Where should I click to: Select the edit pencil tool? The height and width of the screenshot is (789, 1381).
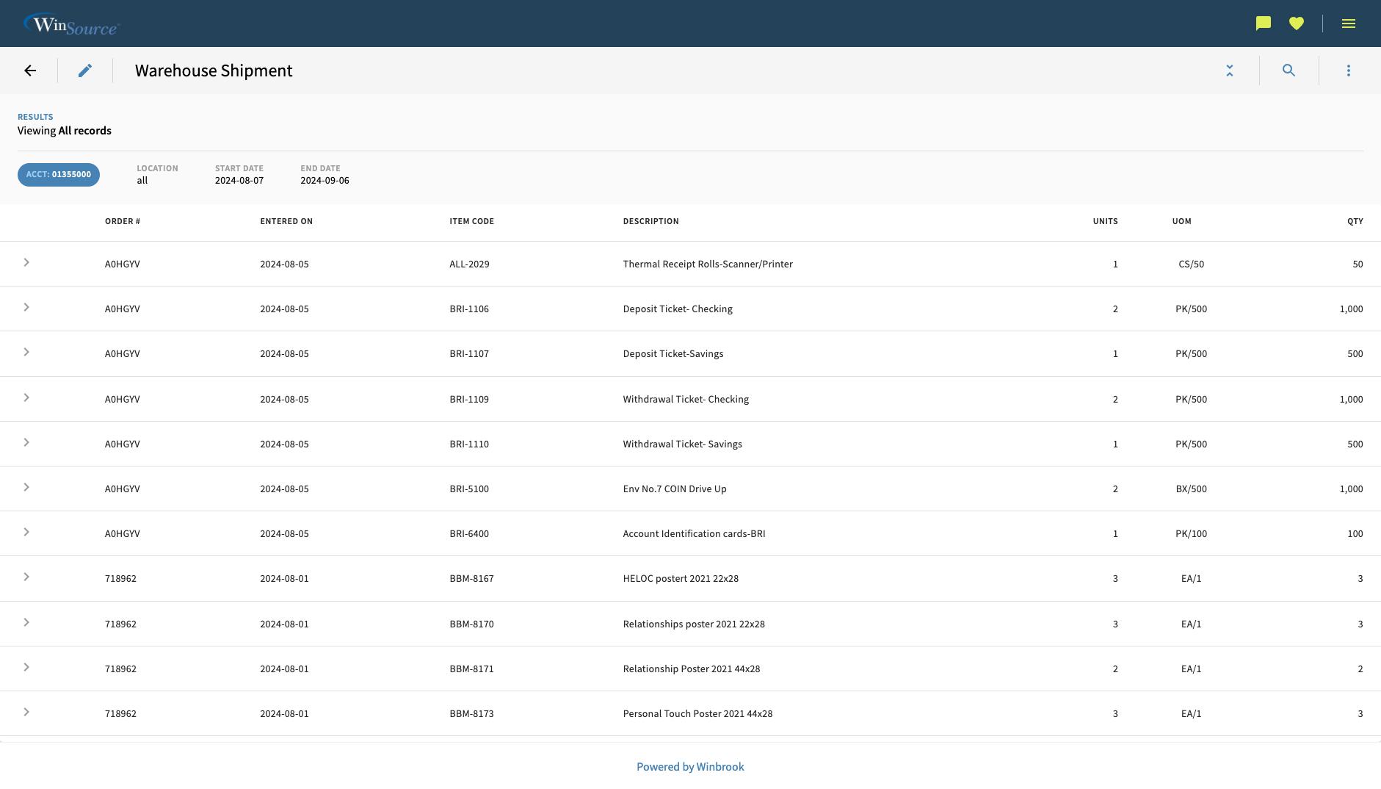pyautogui.click(x=85, y=70)
